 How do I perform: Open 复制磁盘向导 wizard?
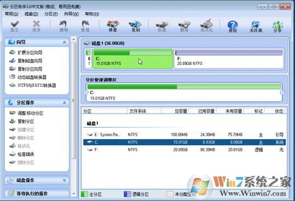pos(26,61)
